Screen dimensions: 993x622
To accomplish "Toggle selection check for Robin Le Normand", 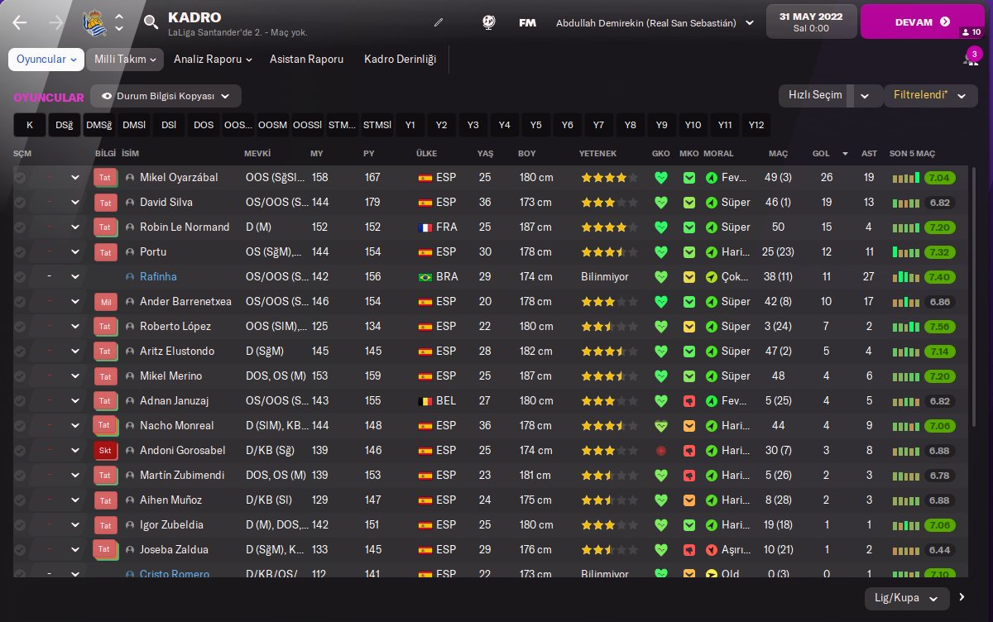I will [x=20, y=227].
